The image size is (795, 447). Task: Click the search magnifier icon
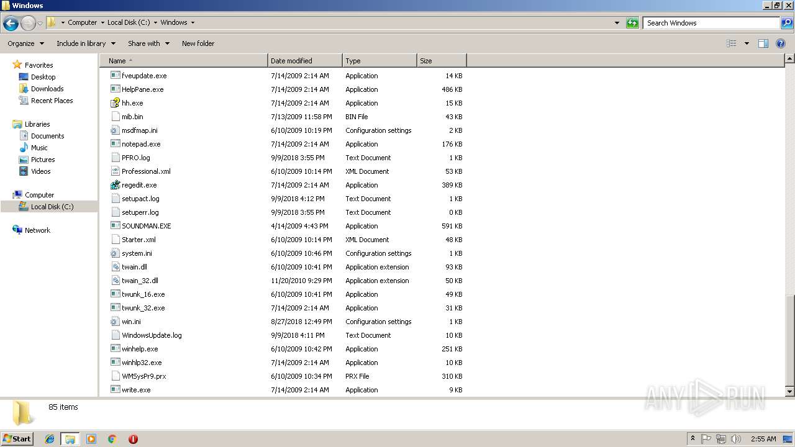point(786,23)
